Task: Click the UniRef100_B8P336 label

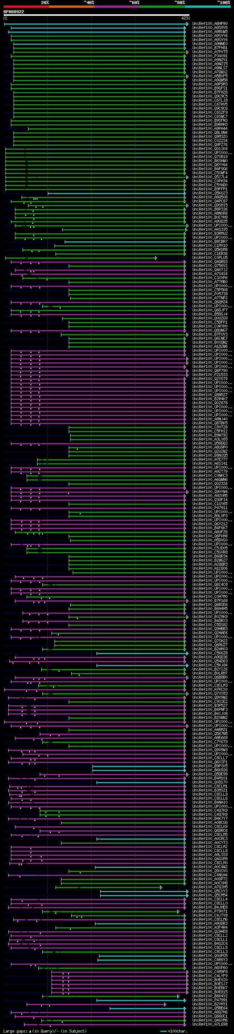Action: [210, 209]
